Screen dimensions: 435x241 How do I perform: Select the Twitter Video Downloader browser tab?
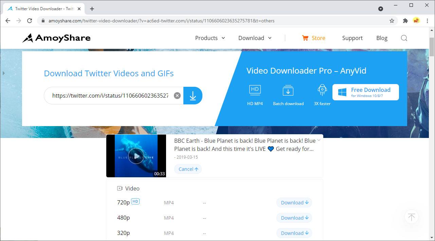click(x=44, y=9)
